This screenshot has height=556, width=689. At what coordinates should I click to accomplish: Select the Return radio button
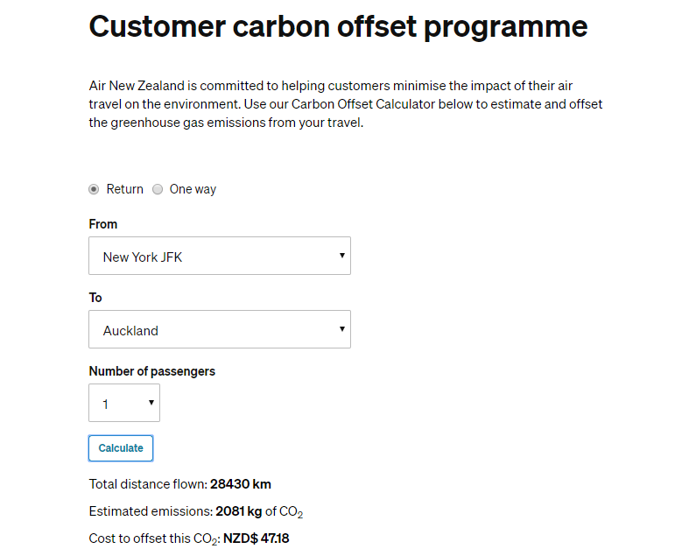(94, 189)
